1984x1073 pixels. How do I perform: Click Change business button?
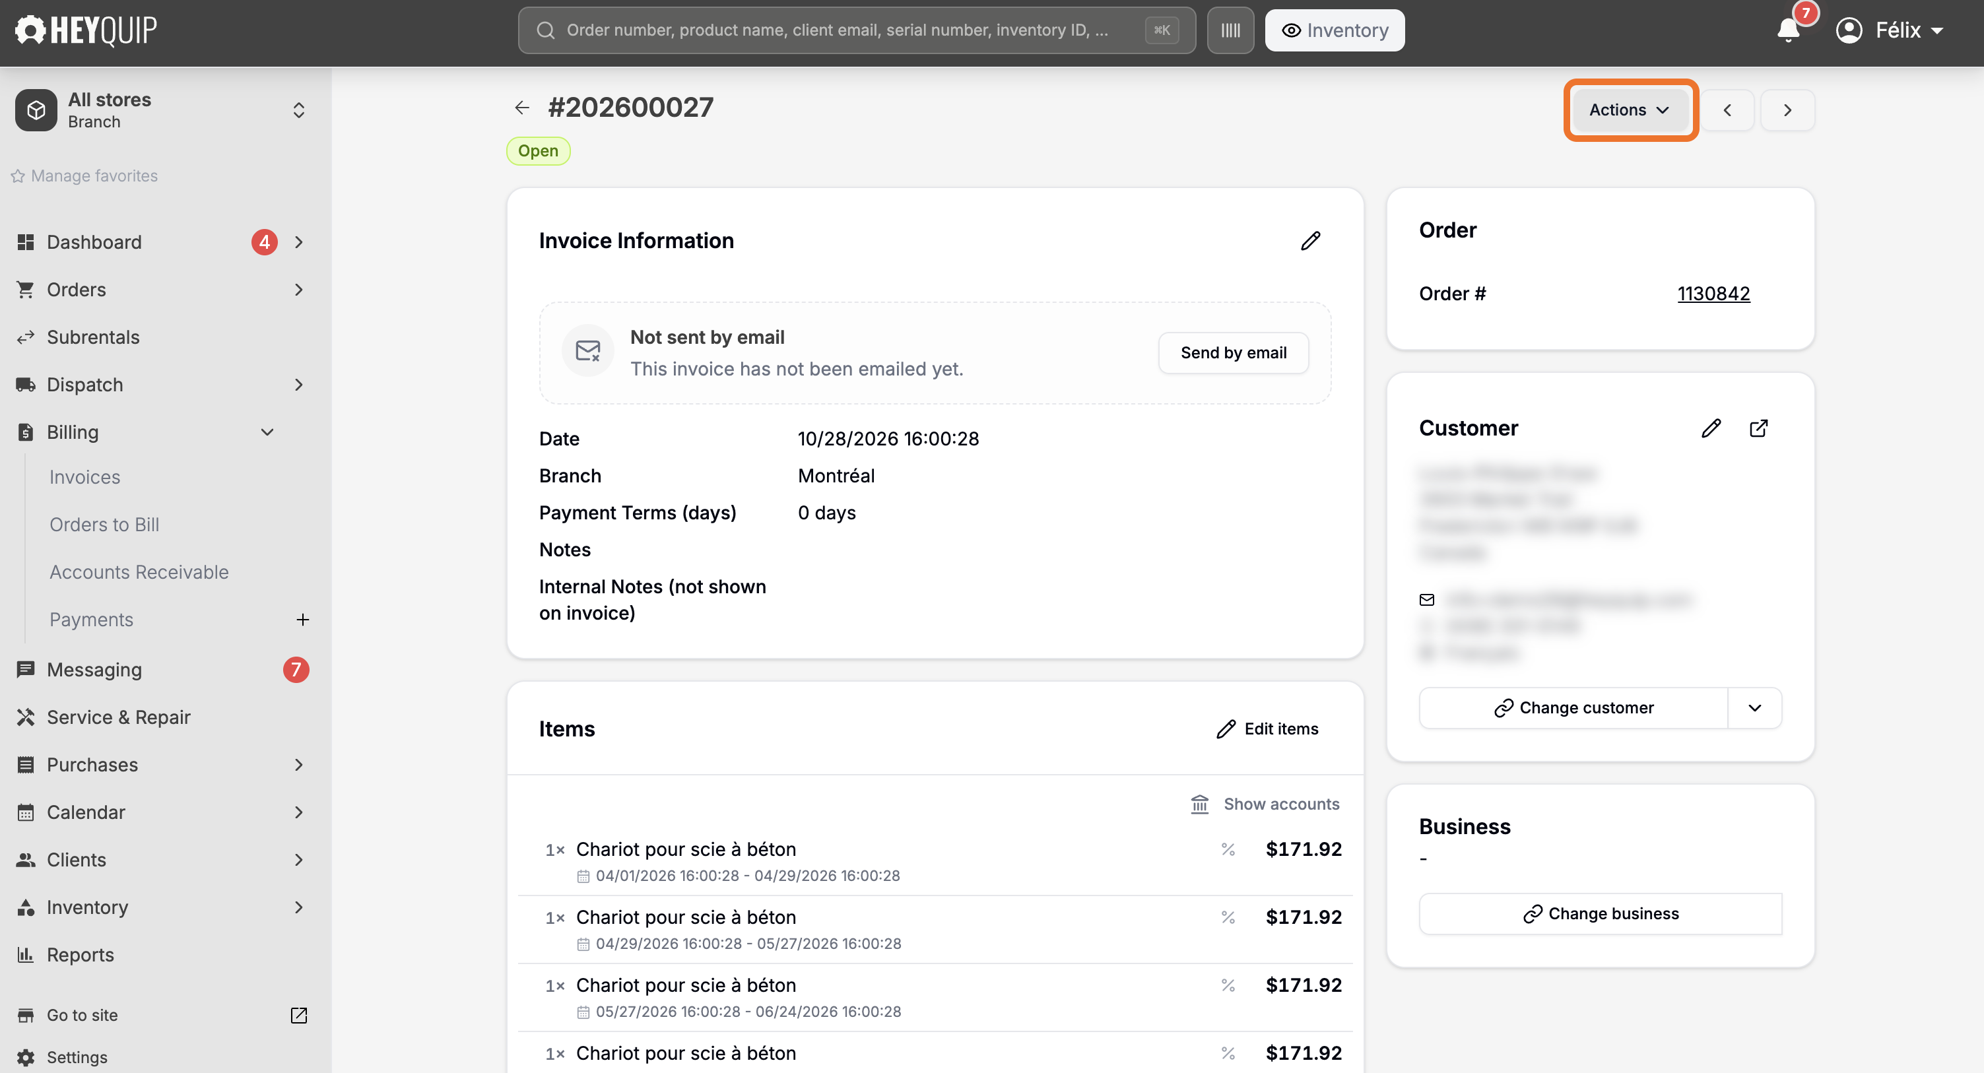click(1601, 915)
